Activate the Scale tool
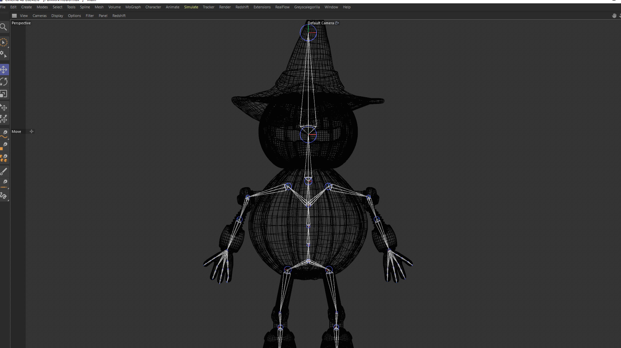The width and height of the screenshot is (621, 348). coord(4,94)
